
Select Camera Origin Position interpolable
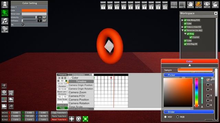[81, 85]
